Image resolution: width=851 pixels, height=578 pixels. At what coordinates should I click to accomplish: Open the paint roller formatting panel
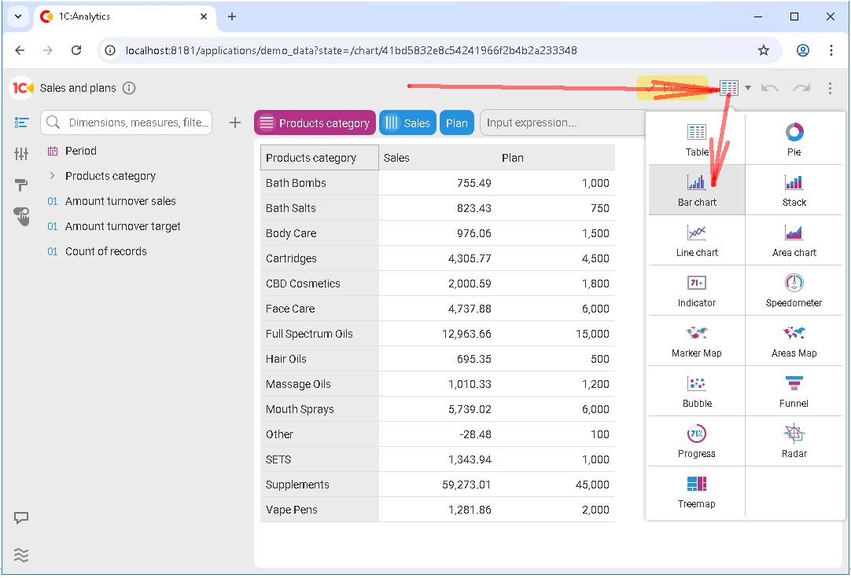(21, 185)
